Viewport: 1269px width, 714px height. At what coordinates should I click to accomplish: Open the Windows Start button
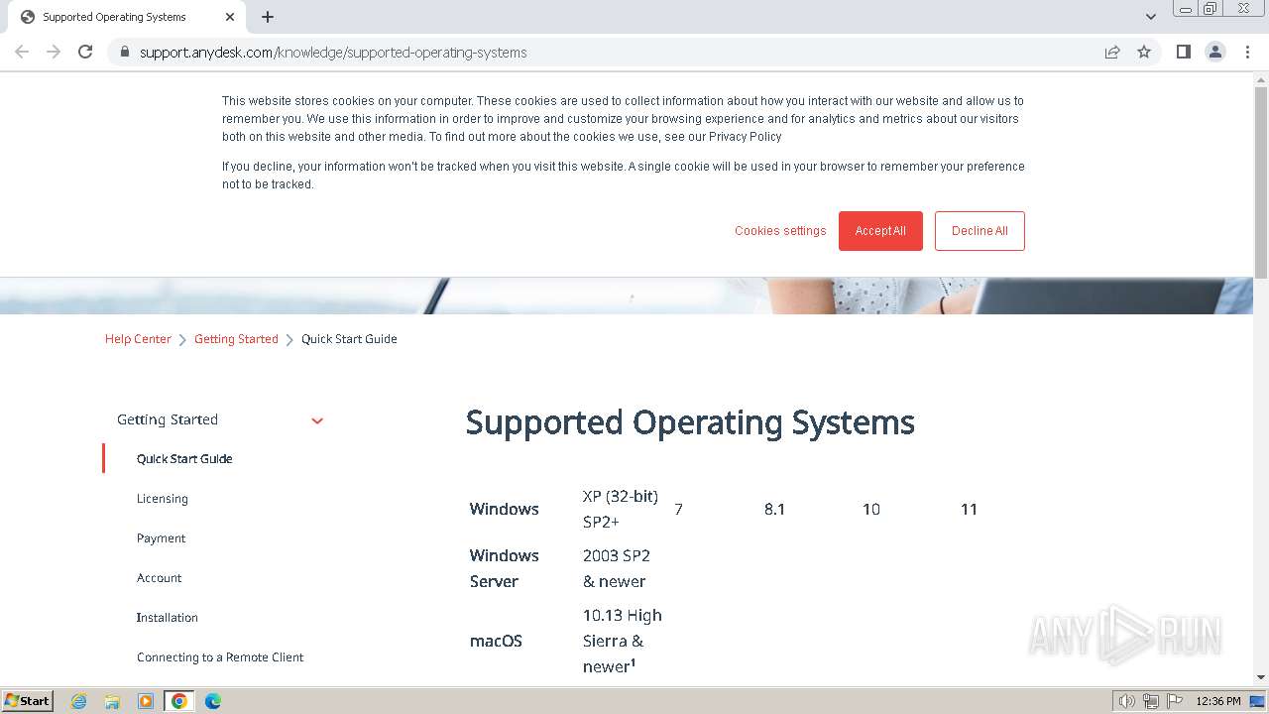pyautogui.click(x=28, y=700)
